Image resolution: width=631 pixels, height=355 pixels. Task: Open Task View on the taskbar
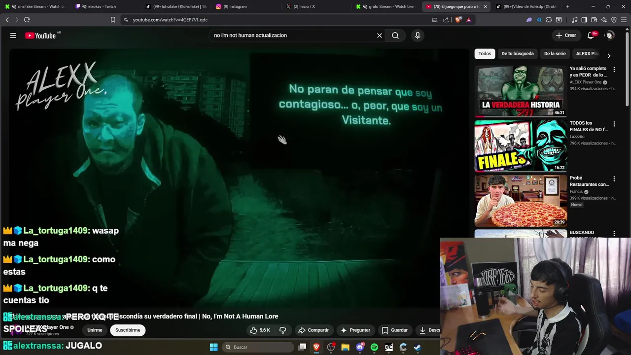pos(302,347)
